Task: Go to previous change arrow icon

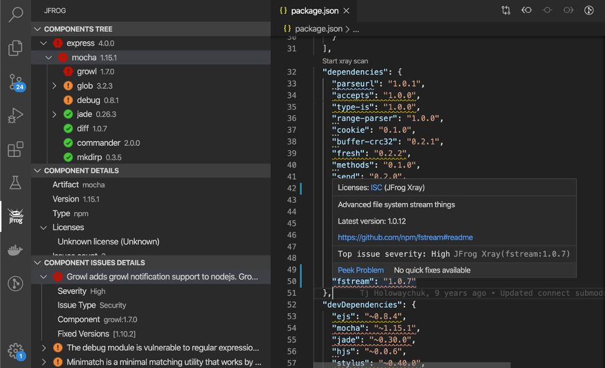Action: click(527, 11)
